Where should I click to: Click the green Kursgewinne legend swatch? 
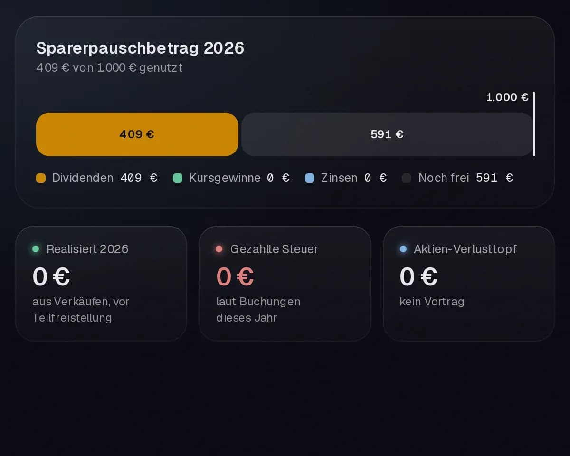[178, 178]
